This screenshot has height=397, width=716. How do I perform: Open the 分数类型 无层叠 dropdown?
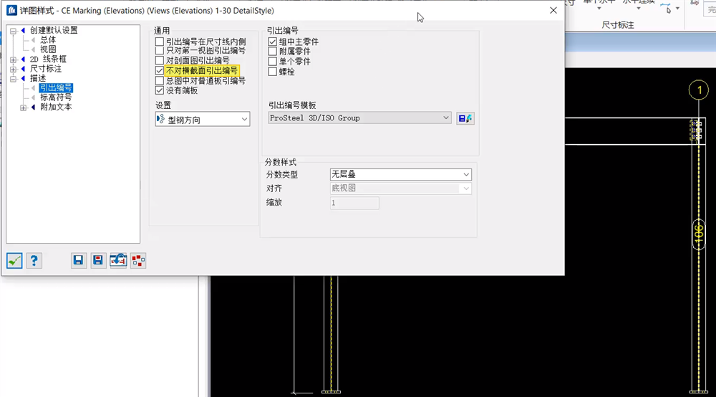400,175
